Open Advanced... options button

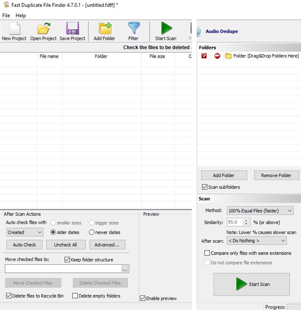(107, 245)
